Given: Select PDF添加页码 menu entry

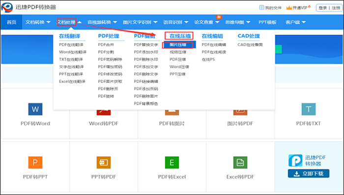Looking at the screenshot, I should [146, 89].
